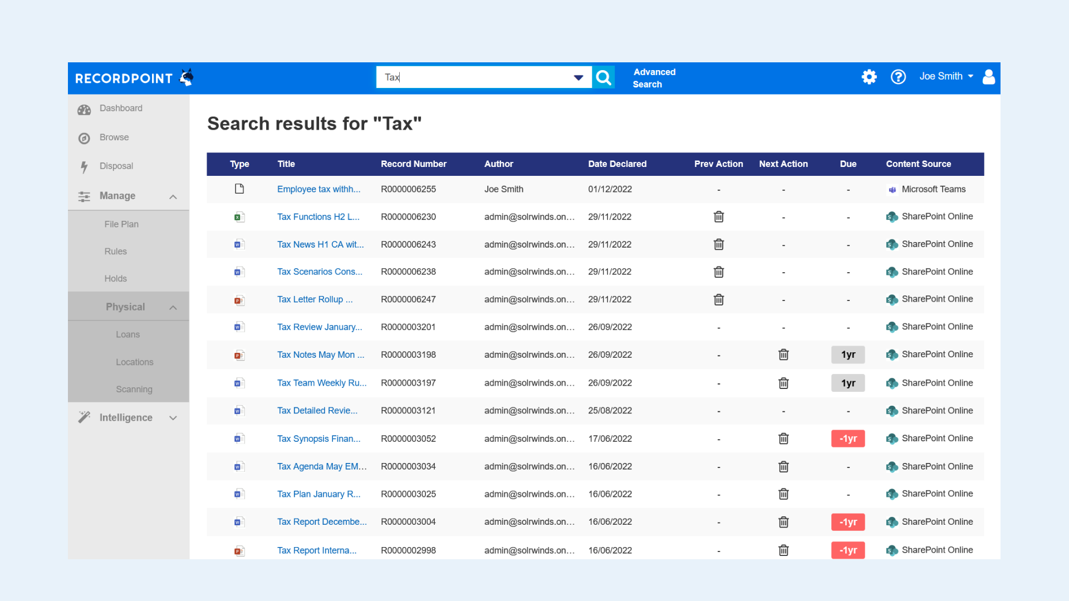Select File Plan in the sidebar
The image size is (1069, 601).
coord(121,224)
